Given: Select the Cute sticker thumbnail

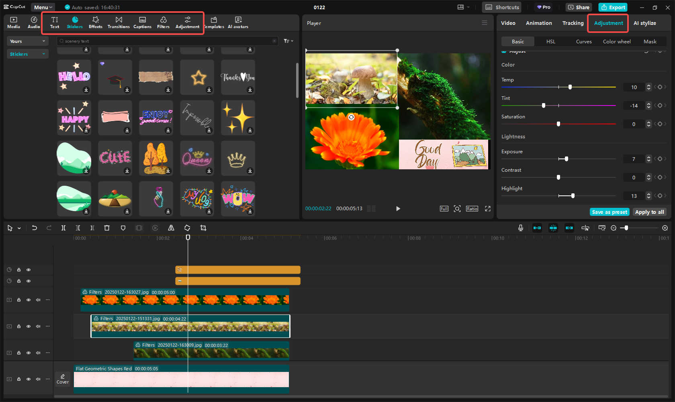Looking at the screenshot, I should (115, 157).
